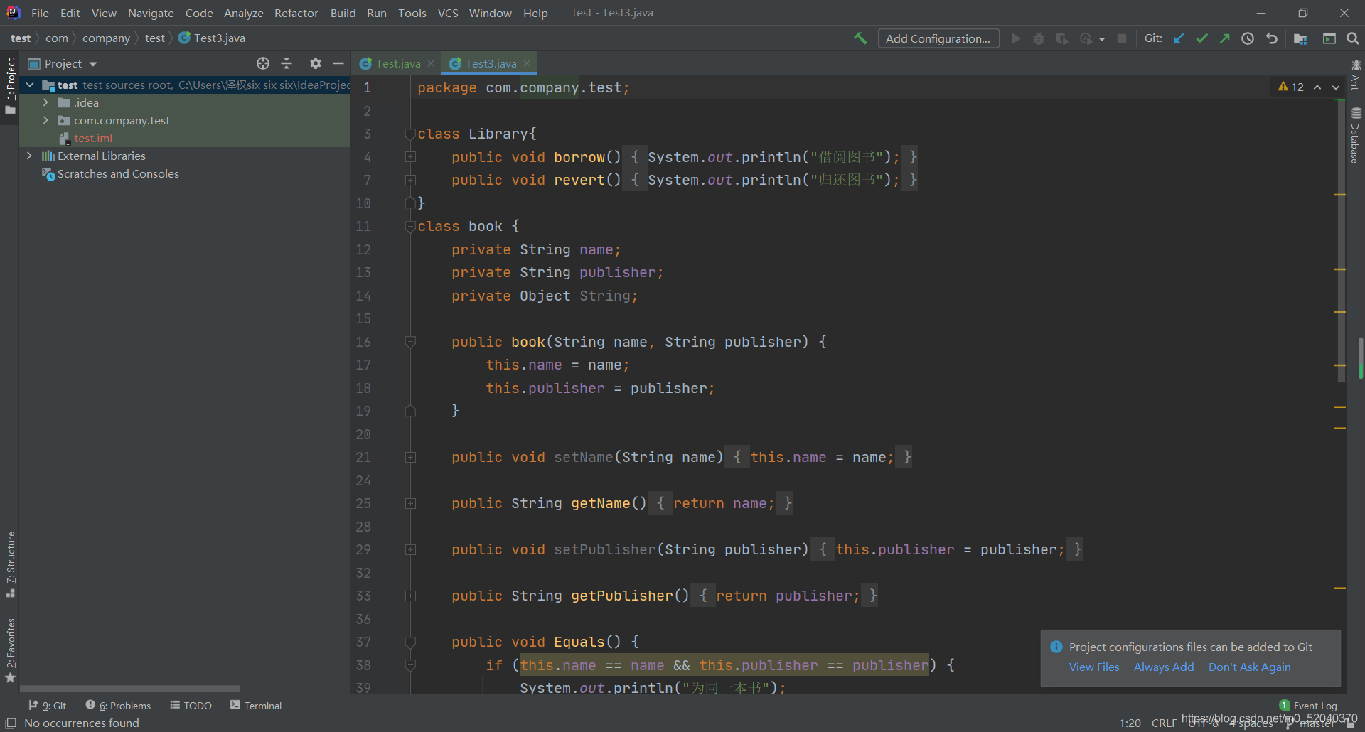This screenshot has height=732, width=1365.
Task: Switch to the Test.java tab
Action: tap(397, 63)
